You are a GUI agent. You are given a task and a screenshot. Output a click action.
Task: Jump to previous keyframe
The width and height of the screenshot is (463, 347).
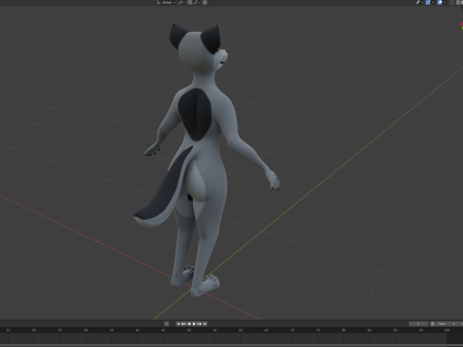point(183,324)
